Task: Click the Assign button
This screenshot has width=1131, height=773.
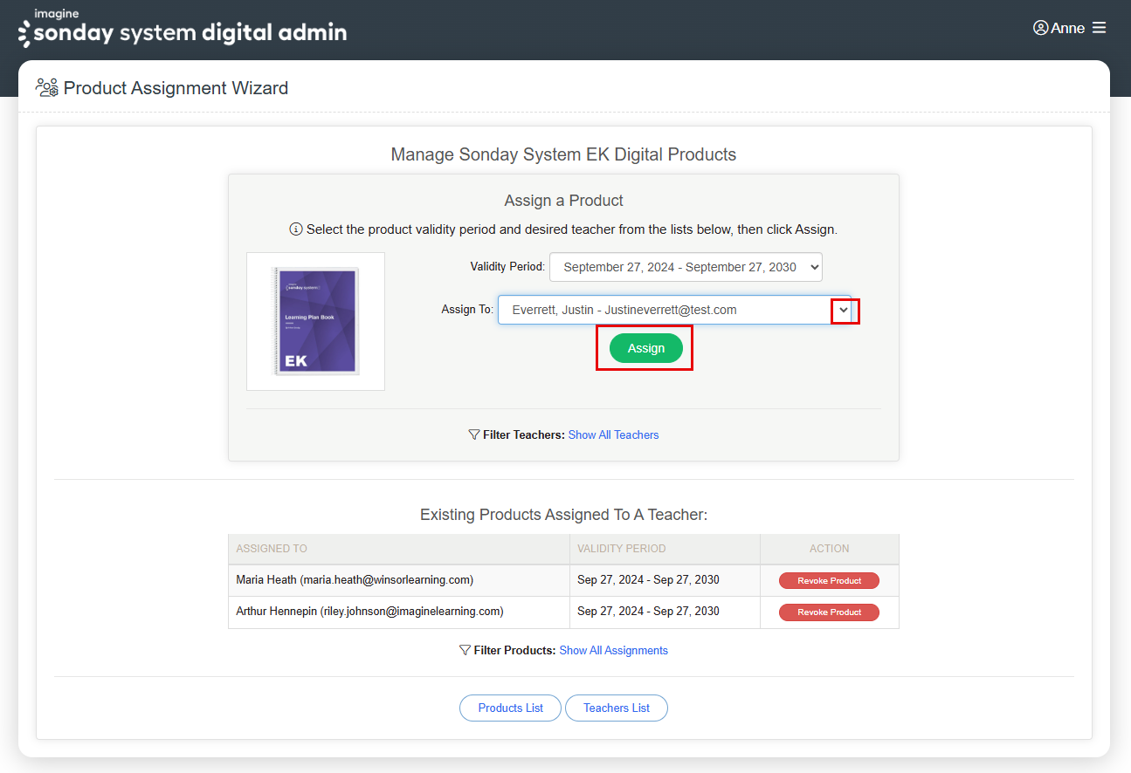Action: (x=645, y=347)
